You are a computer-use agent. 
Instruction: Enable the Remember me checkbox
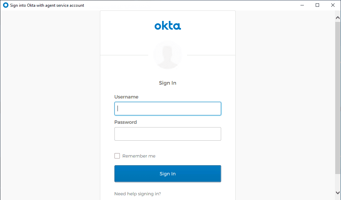(117, 156)
